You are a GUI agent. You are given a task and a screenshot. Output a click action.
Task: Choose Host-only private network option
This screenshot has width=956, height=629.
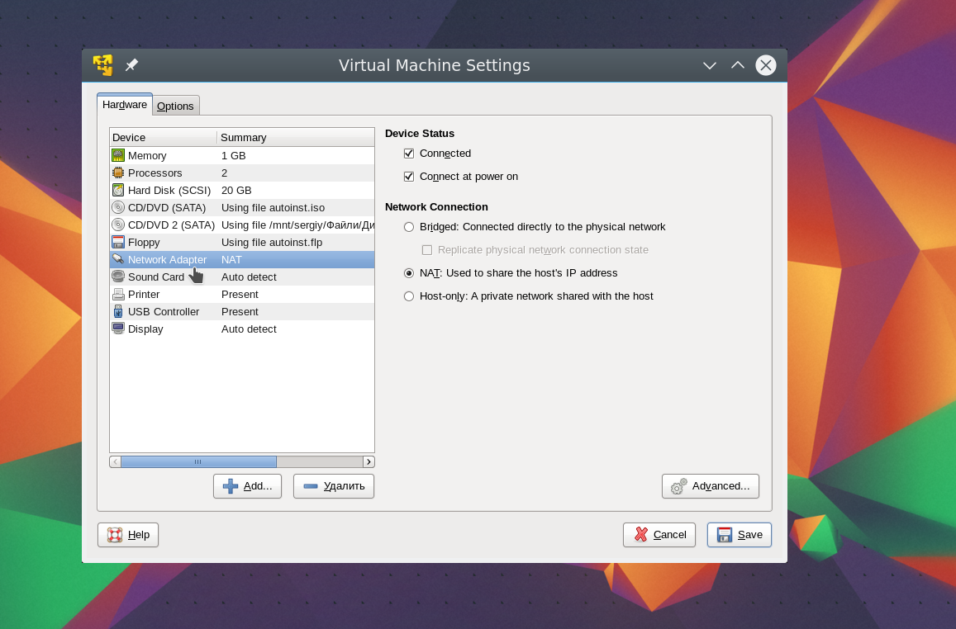click(409, 296)
